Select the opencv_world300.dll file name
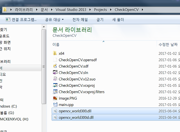Viewport: 180px width, 132px height. coord(75,111)
